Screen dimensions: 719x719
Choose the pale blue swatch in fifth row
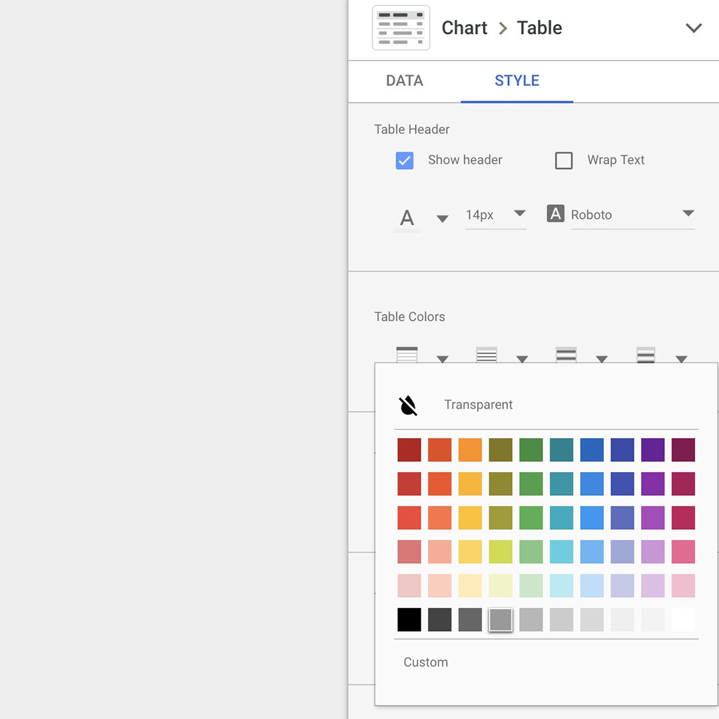(592, 586)
